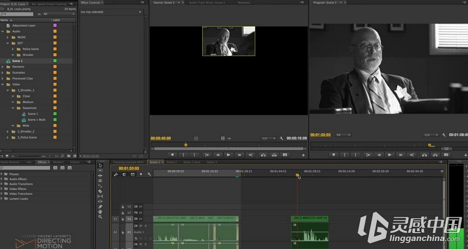
Task: Click the Adjustment Layer violet label swatch
Action: [x=55, y=25]
